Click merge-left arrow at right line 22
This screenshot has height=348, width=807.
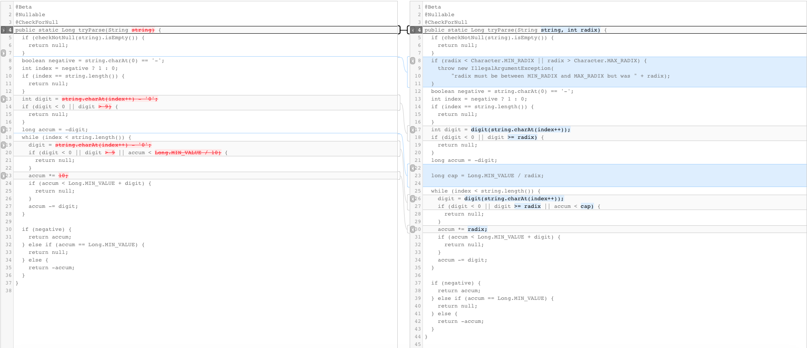[x=413, y=168]
